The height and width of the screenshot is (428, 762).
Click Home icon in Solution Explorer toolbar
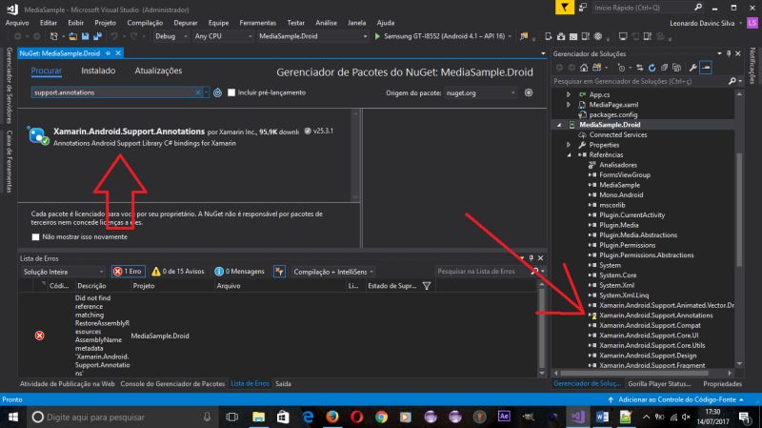[584, 68]
